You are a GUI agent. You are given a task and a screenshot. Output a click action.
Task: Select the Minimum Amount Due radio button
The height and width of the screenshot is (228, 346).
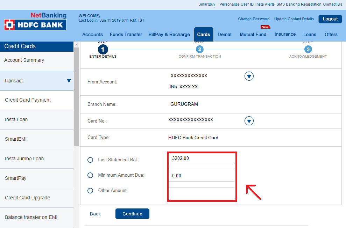(90, 175)
